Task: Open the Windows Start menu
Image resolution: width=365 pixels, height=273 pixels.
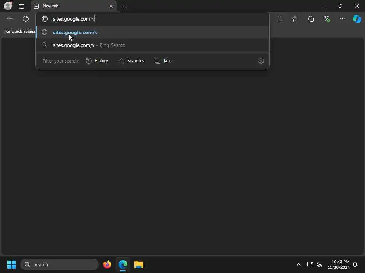Action: click(x=11, y=264)
